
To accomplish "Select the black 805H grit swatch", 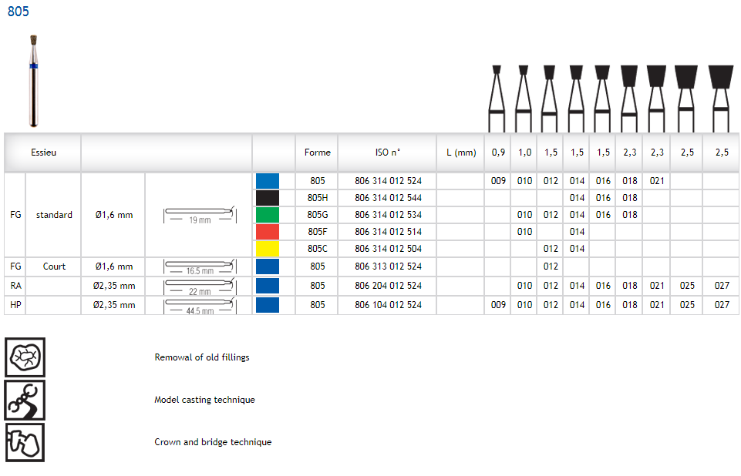I will pyautogui.click(x=267, y=198).
